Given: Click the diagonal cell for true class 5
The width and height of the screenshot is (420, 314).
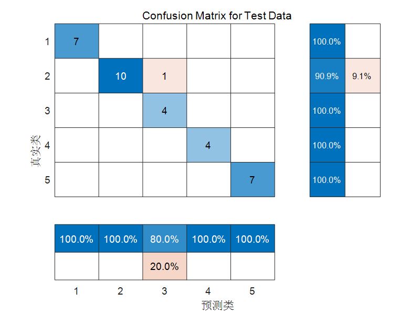Looking at the screenshot, I should [x=252, y=180].
